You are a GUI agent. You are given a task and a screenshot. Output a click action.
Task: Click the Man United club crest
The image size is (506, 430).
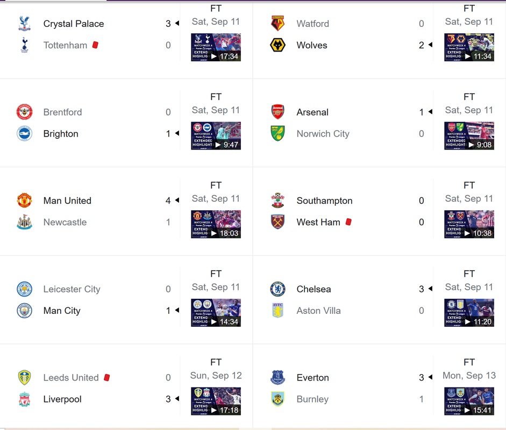pos(24,200)
